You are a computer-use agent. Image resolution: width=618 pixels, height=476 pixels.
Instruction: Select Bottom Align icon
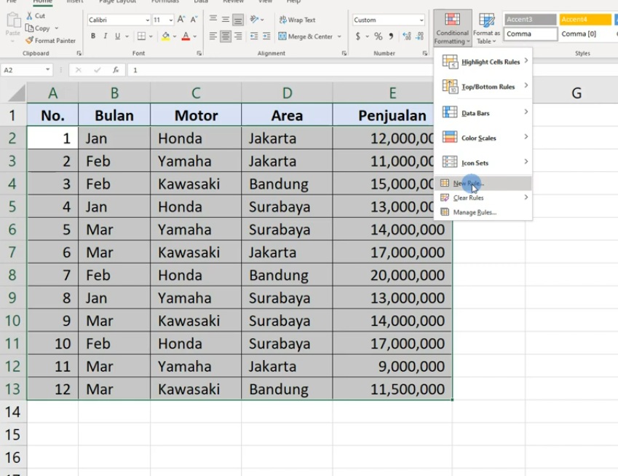point(237,20)
